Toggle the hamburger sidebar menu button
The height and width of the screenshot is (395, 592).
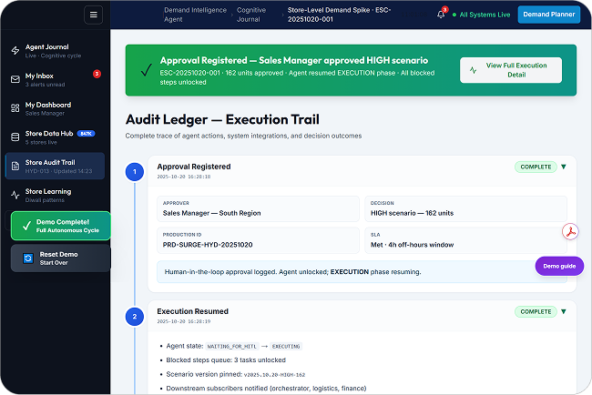point(93,15)
